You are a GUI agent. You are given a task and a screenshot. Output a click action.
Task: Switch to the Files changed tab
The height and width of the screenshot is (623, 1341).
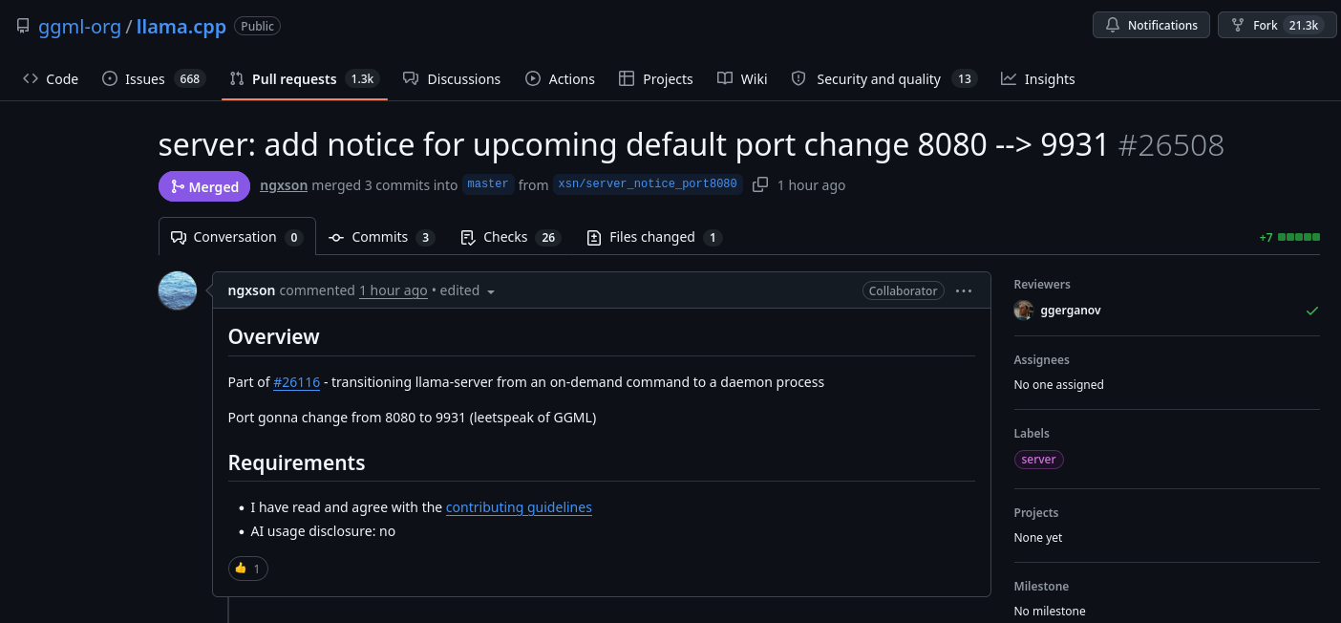click(x=654, y=237)
